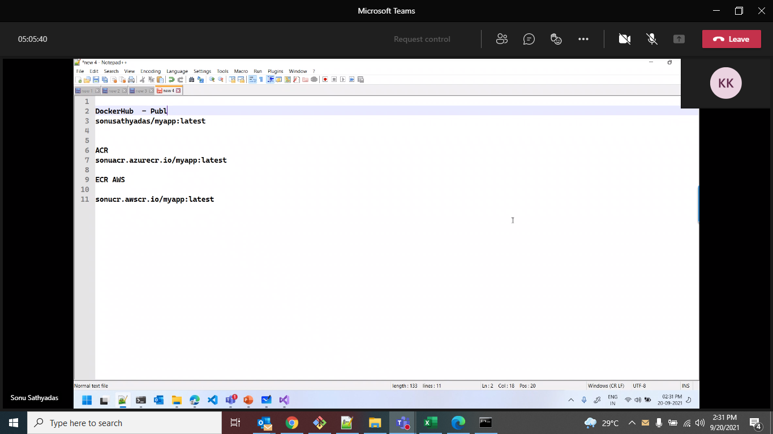Toggle the camera on in Teams
This screenshot has width=773, height=434.
[625, 39]
